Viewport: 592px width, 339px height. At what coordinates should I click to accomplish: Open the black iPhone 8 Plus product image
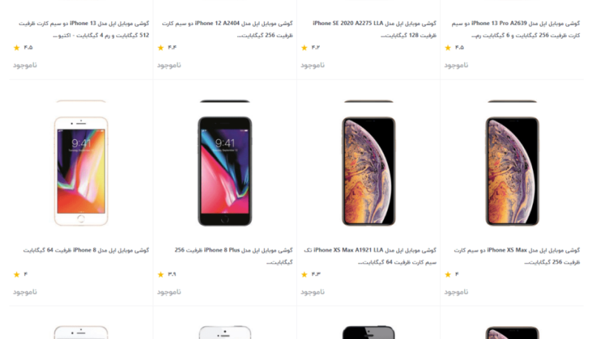click(x=225, y=171)
